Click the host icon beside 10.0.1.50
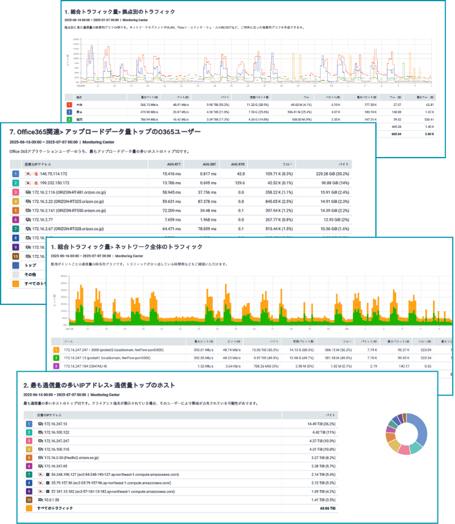The width and height of the screenshot is (455, 524). click(x=40, y=500)
